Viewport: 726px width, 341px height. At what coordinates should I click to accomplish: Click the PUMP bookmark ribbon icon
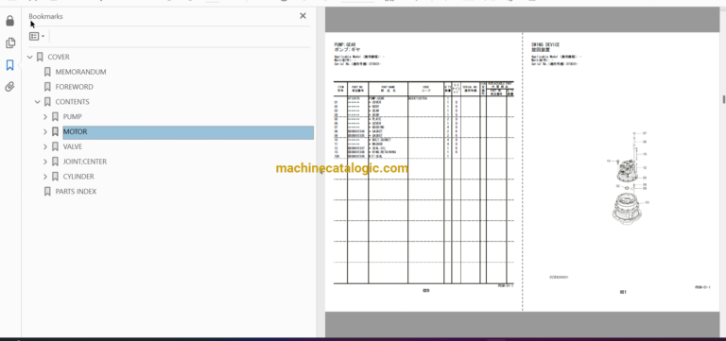pos(55,116)
